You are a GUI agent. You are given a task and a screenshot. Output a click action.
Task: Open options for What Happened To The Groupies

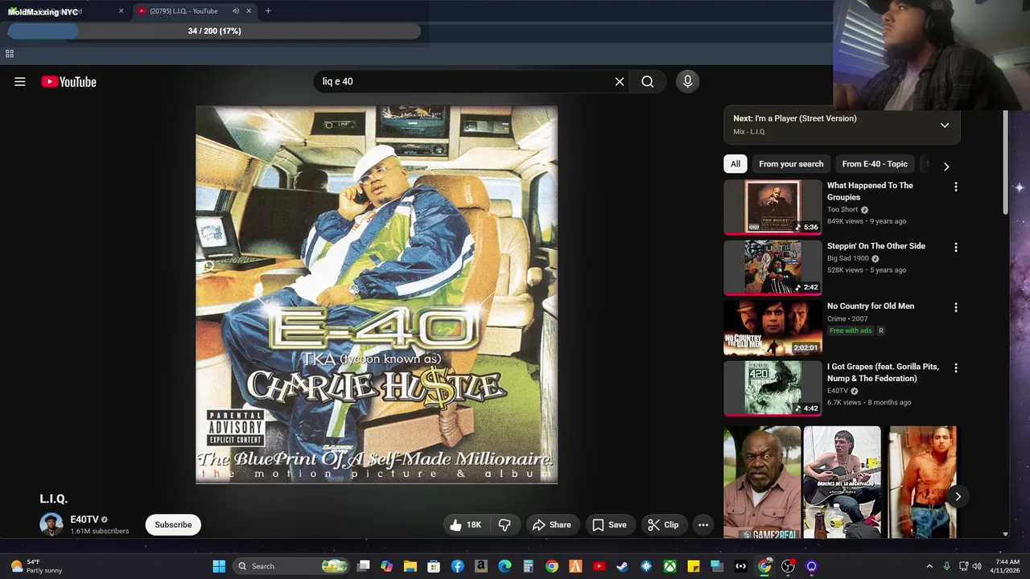point(956,187)
